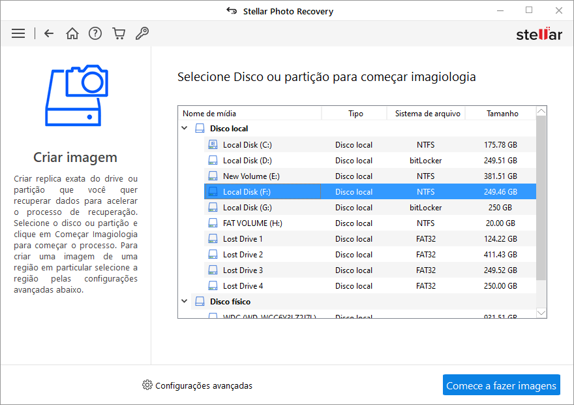Collapse the Disco local group
Screen dimensions: 574x405
coord(185,128)
